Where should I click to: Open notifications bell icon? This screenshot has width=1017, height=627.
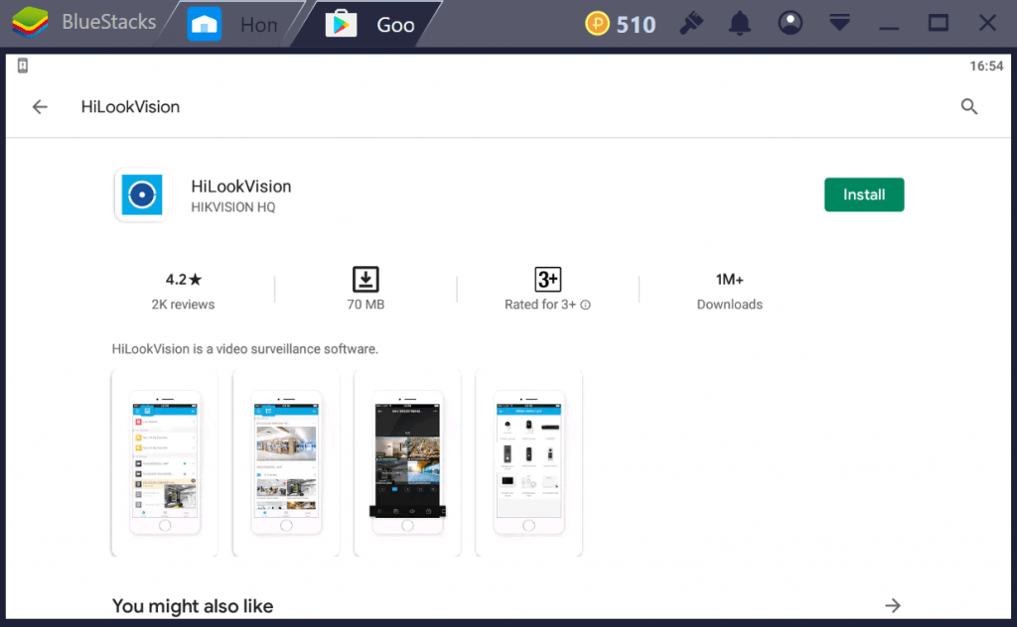[739, 24]
